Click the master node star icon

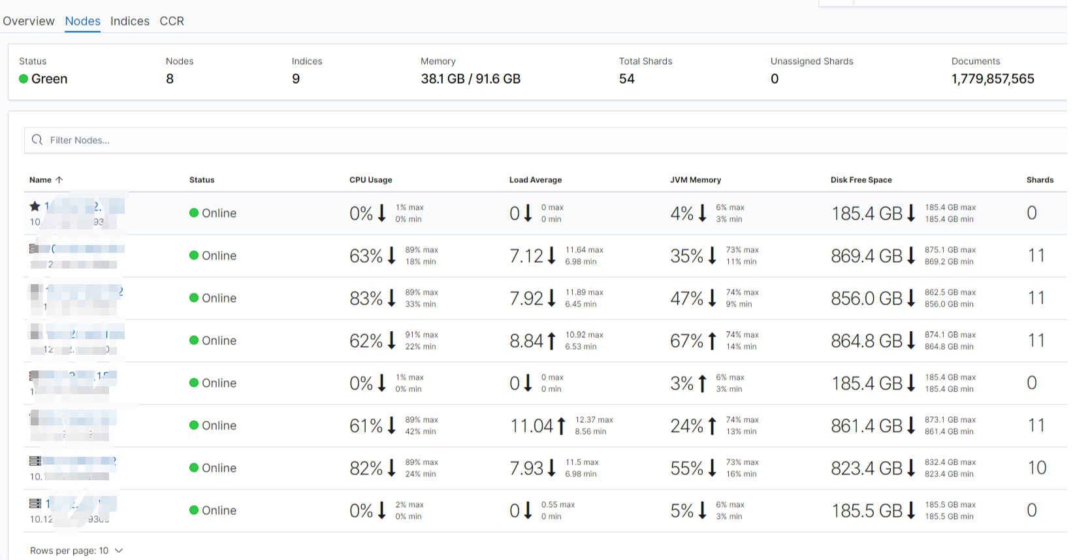coord(35,206)
